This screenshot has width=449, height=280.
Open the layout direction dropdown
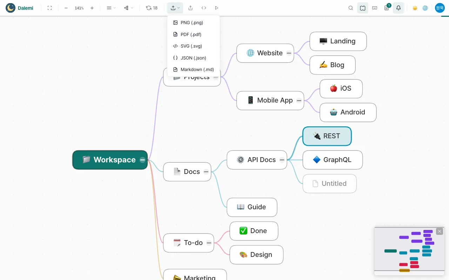[128, 8]
